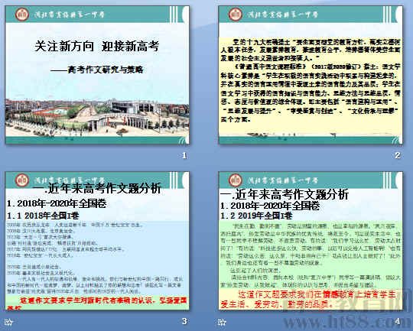
Task: Click the animation star icon under slide 3
Action: click(8, 322)
